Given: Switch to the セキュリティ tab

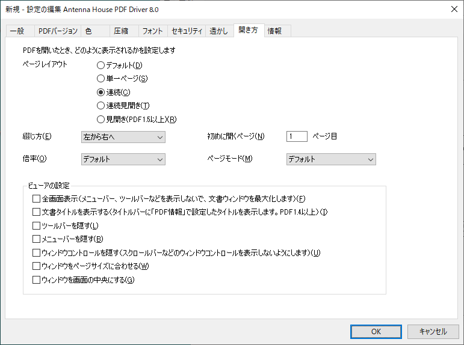Looking at the screenshot, I should pyautogui.click(x=187, y=31).
